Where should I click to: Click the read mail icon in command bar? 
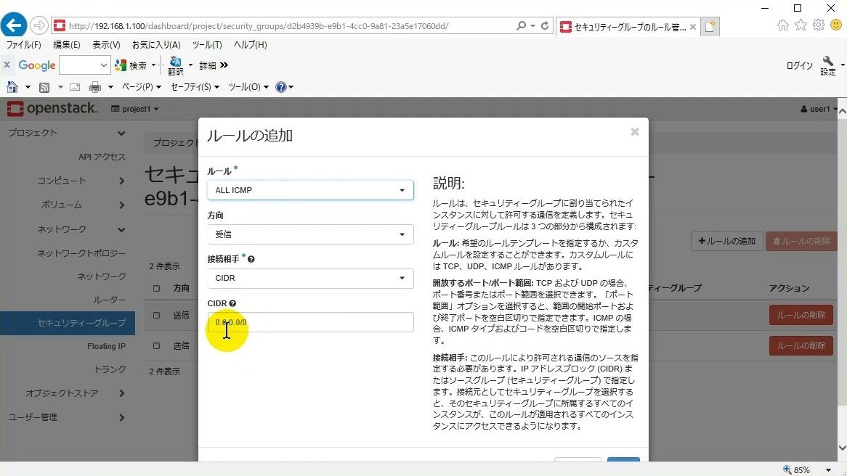[x=75, y=87]
